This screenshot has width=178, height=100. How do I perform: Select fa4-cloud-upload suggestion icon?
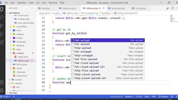tap(72, 63)
